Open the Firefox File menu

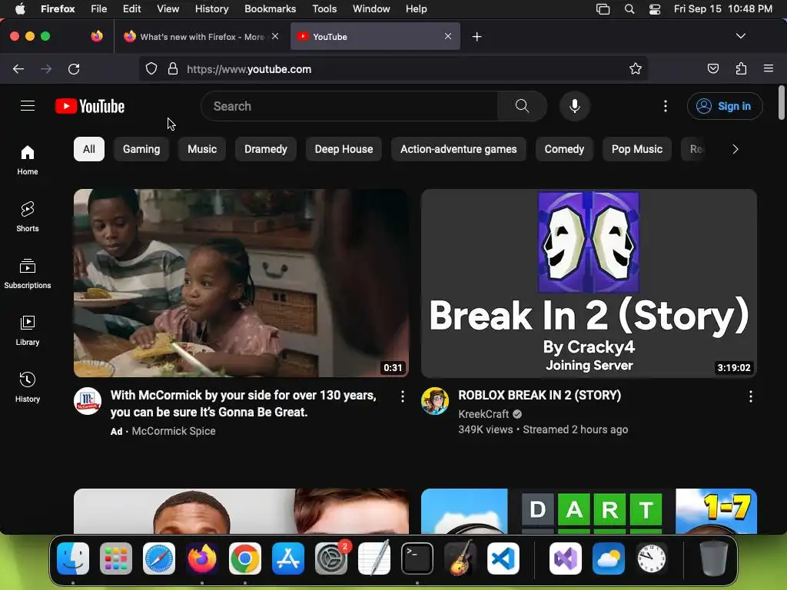pos(99,9)
